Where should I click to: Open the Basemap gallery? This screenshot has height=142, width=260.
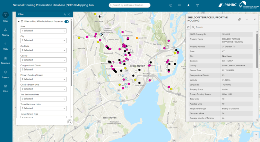[x=6, y=60]
